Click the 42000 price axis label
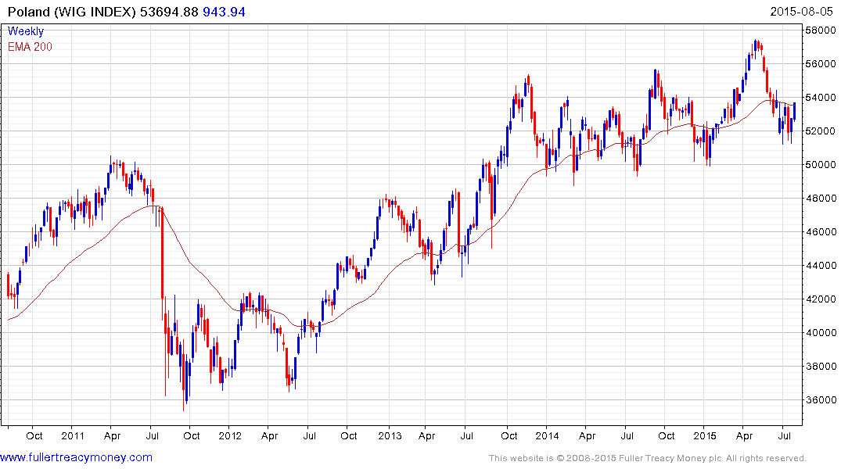841x469 pixels. pyautogui.click(x=820, y=299)
